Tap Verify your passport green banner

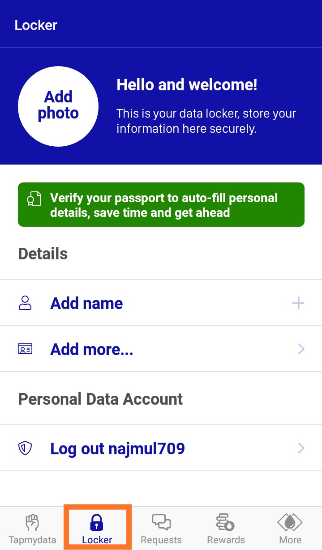[x=161, y=204]
